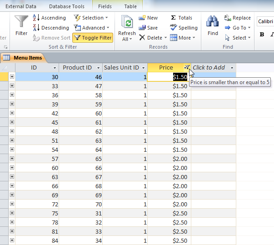Click the Remove Sort option

click(x=51, y=38)
